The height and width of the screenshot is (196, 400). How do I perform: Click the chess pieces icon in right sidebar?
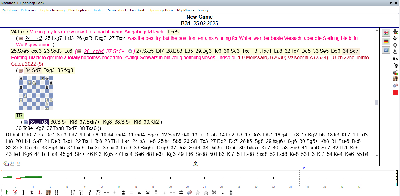(395, 79)
